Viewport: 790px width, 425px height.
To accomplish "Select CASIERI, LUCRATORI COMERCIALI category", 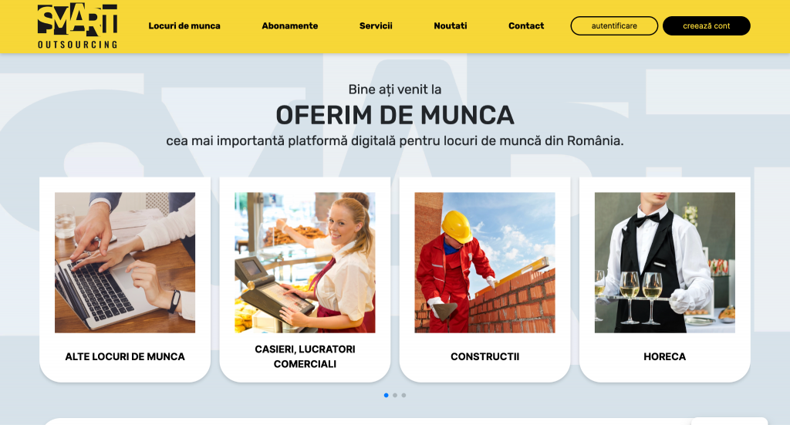I will [305, 356].
